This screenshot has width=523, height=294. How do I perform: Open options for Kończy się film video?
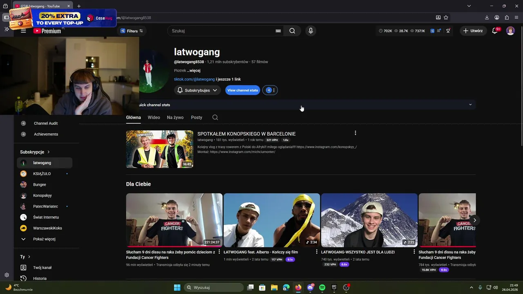[x=317, y=252]
